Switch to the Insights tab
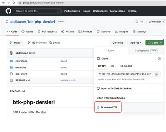Screen dimensions: 166x132 tap(122, 31)
